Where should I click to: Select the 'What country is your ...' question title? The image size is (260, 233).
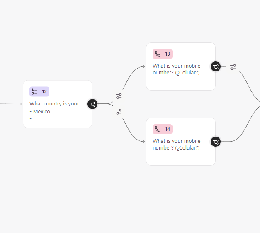(x=57, y=104)
